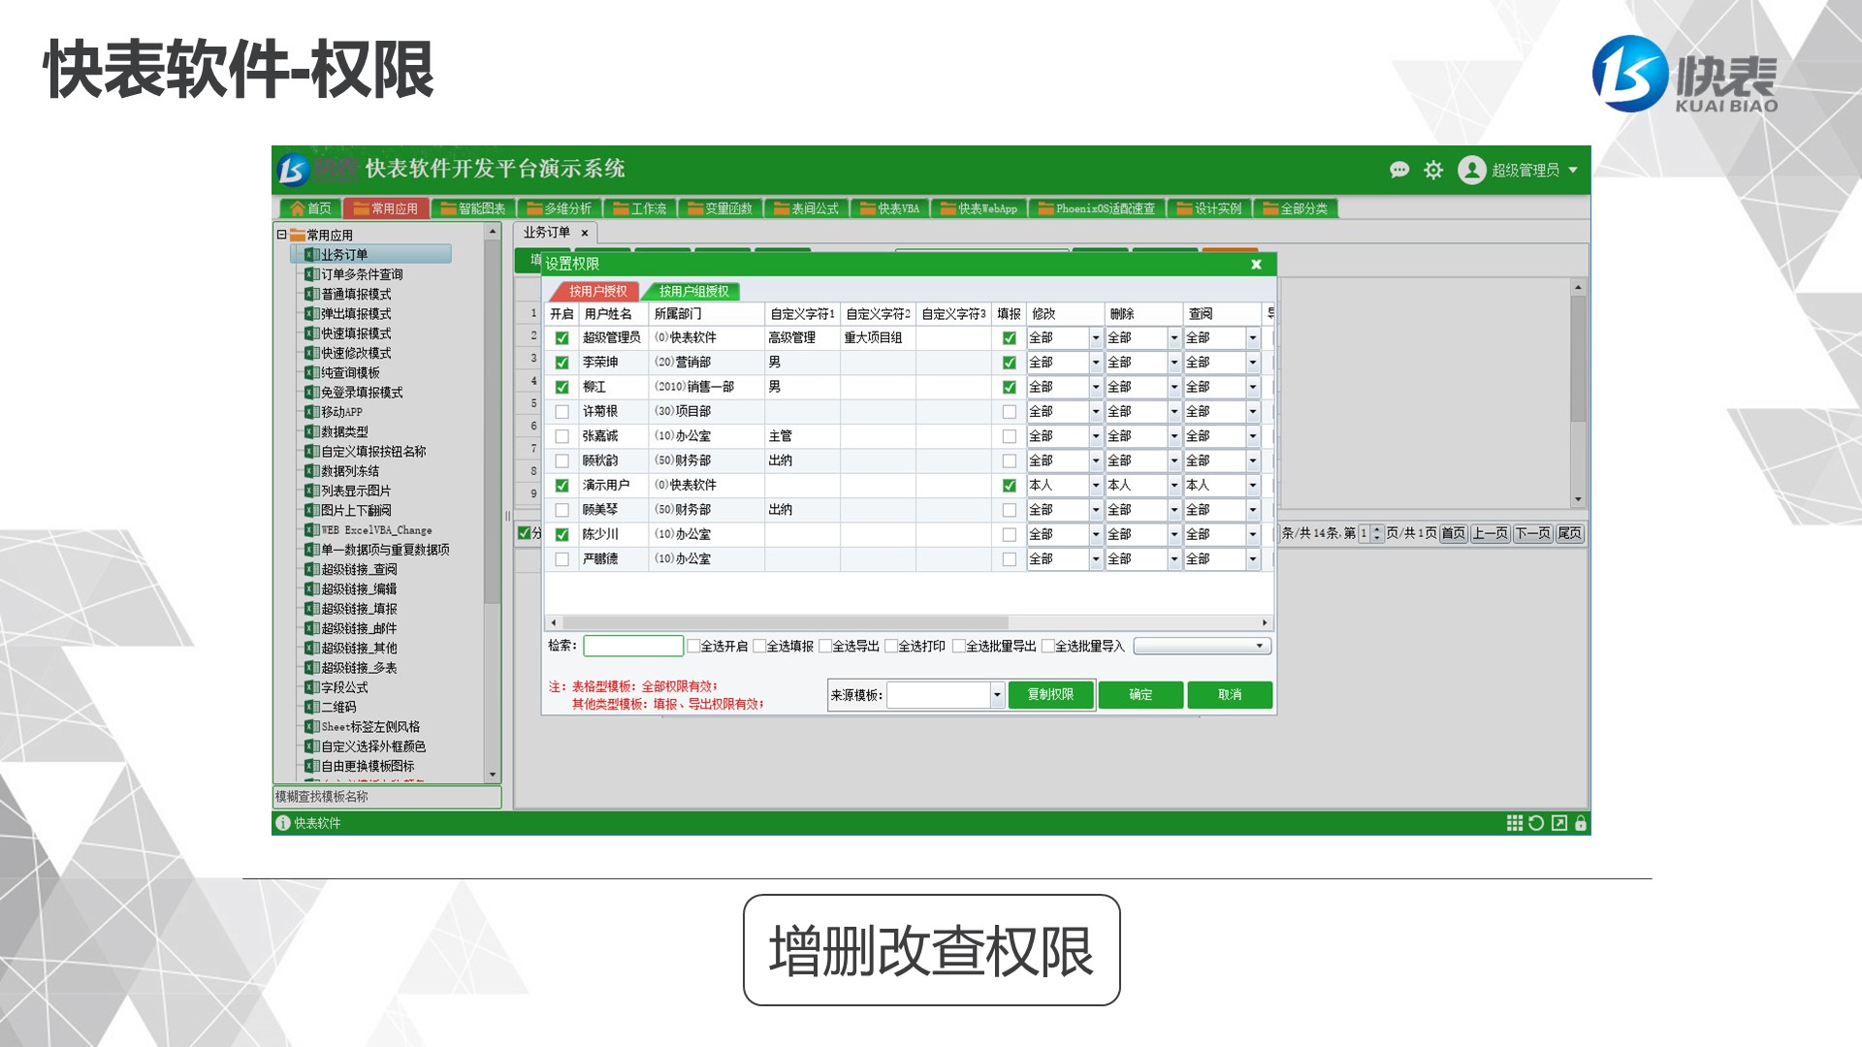Select 移动APP template in tree
Screen dimensions: 1862x1047
341,412
